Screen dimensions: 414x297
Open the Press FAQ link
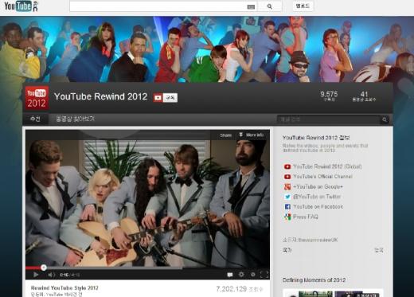pyautogui.click(x=306, y=217)
